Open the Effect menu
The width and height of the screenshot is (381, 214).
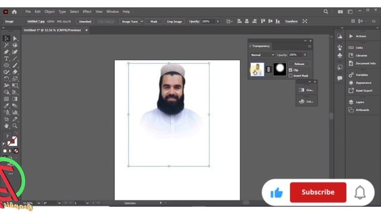[x=87, y=12]
